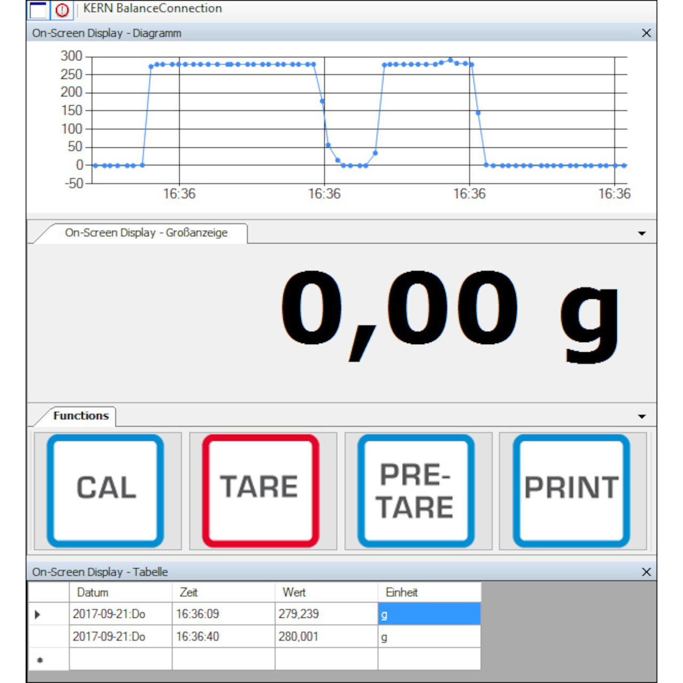Click the red alert icon in the toolbar
This screenshot has width=683, height=683.
click(60, 8)
